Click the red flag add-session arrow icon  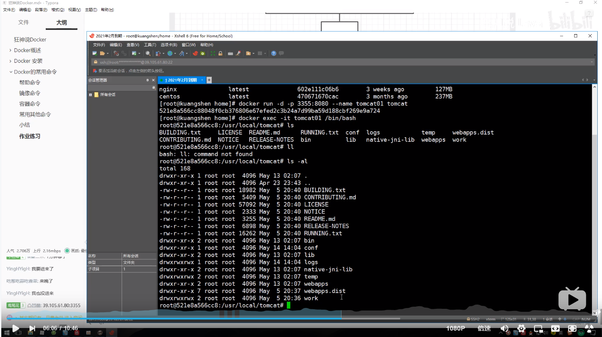(95, 71)
